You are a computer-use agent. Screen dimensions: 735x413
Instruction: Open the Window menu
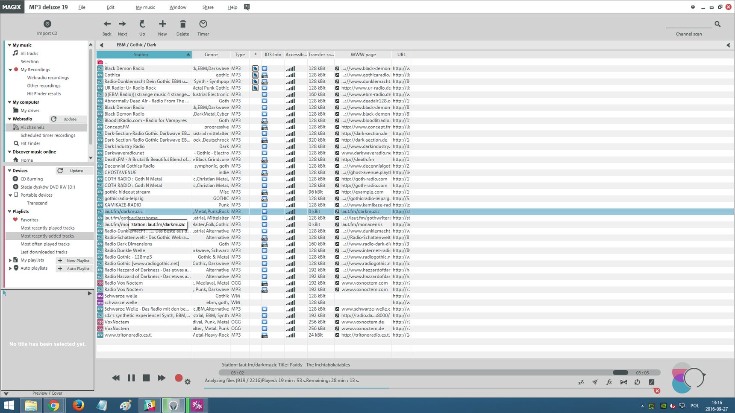point(178,7)
